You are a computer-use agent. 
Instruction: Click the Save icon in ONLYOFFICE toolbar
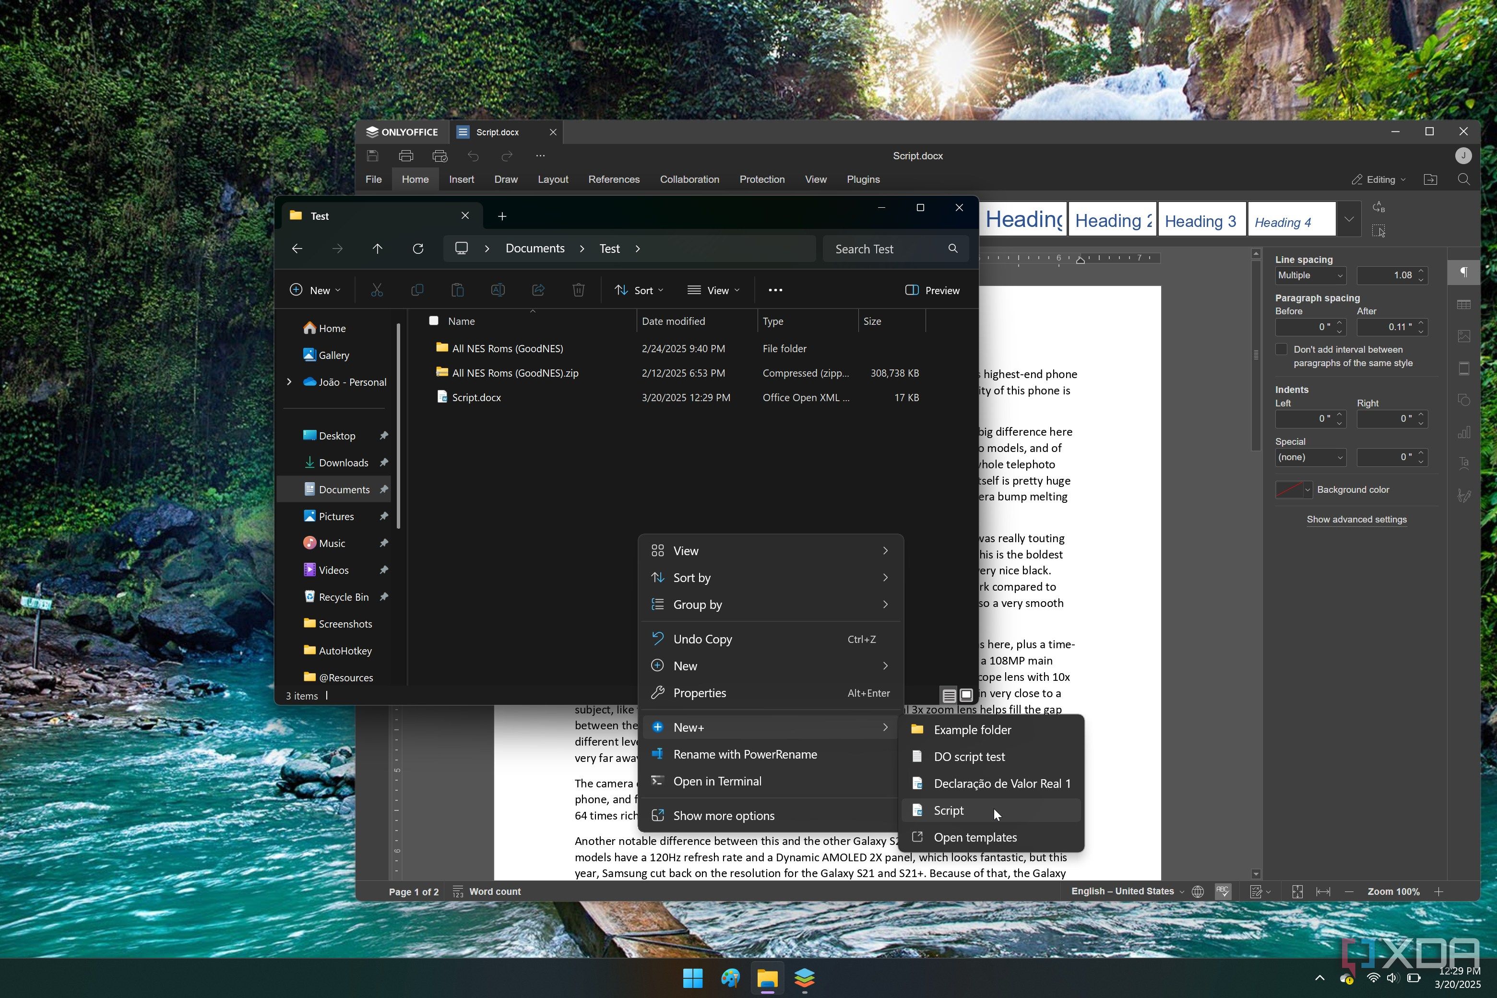click(373, 155)
